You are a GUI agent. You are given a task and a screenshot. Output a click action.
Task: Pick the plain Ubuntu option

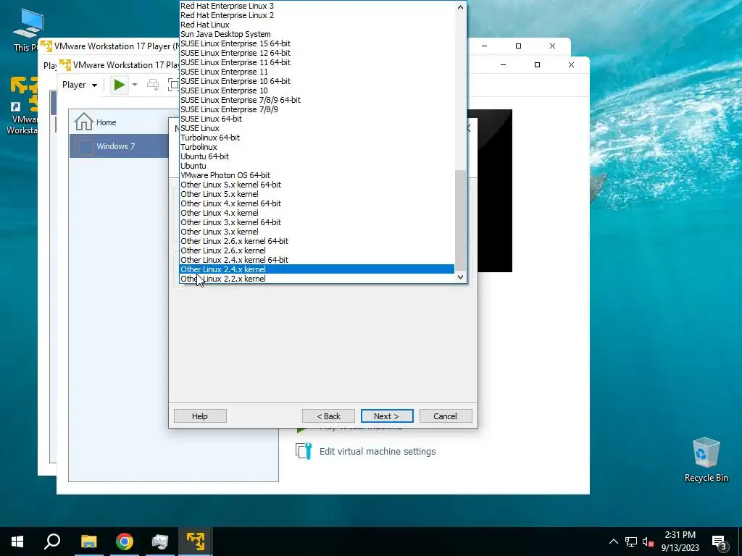[317, 166]
